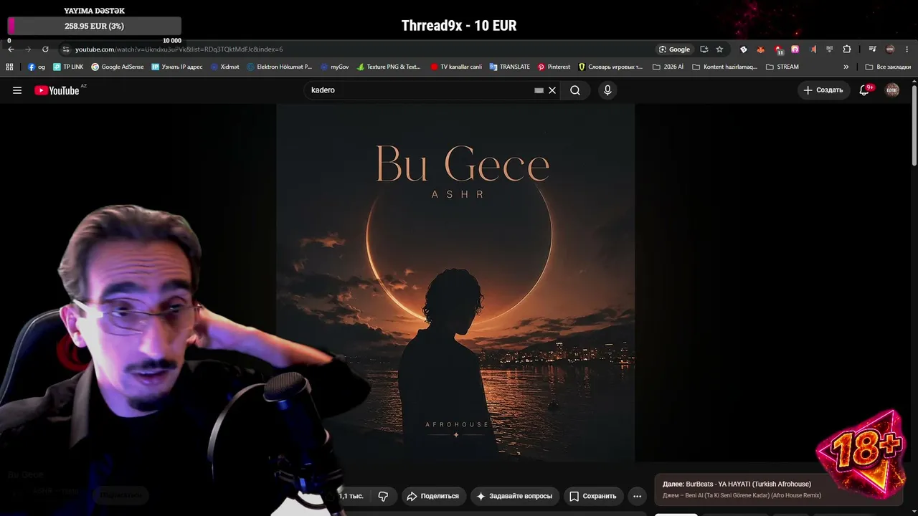Open the Chrome profile avatar
Image resolution: width=918 pixels, height=516 pixels.
[890, 49]
